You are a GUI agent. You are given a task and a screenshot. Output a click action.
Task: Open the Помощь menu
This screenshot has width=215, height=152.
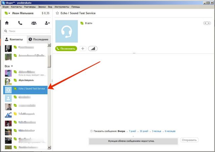[x=76, y=7]
